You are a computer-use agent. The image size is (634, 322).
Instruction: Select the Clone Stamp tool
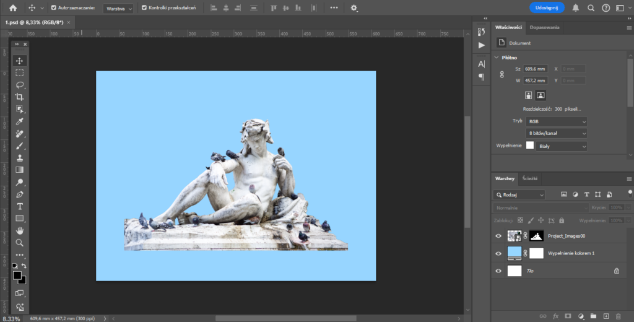19,158
